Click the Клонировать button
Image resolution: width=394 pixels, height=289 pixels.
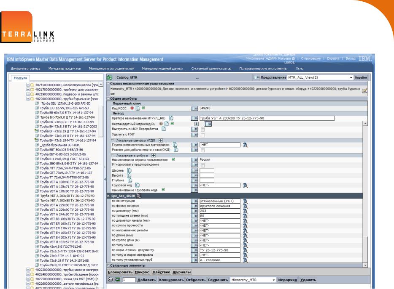171,280
